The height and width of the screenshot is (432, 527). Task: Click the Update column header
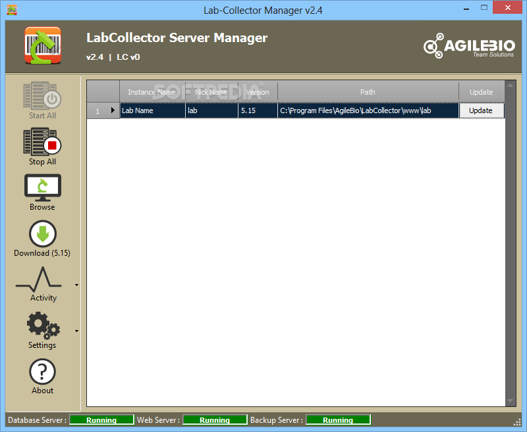(x=482, y=91)
